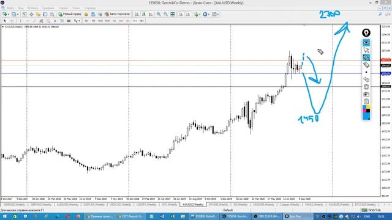Switch timeframe to M1

tap(87, 21)
